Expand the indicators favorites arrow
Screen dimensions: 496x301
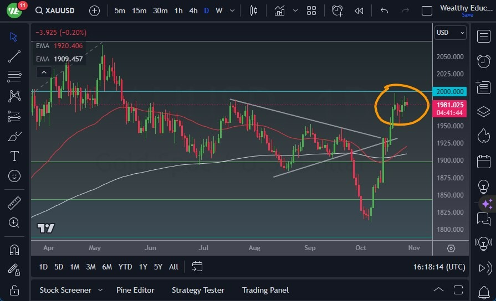(295, 11)
